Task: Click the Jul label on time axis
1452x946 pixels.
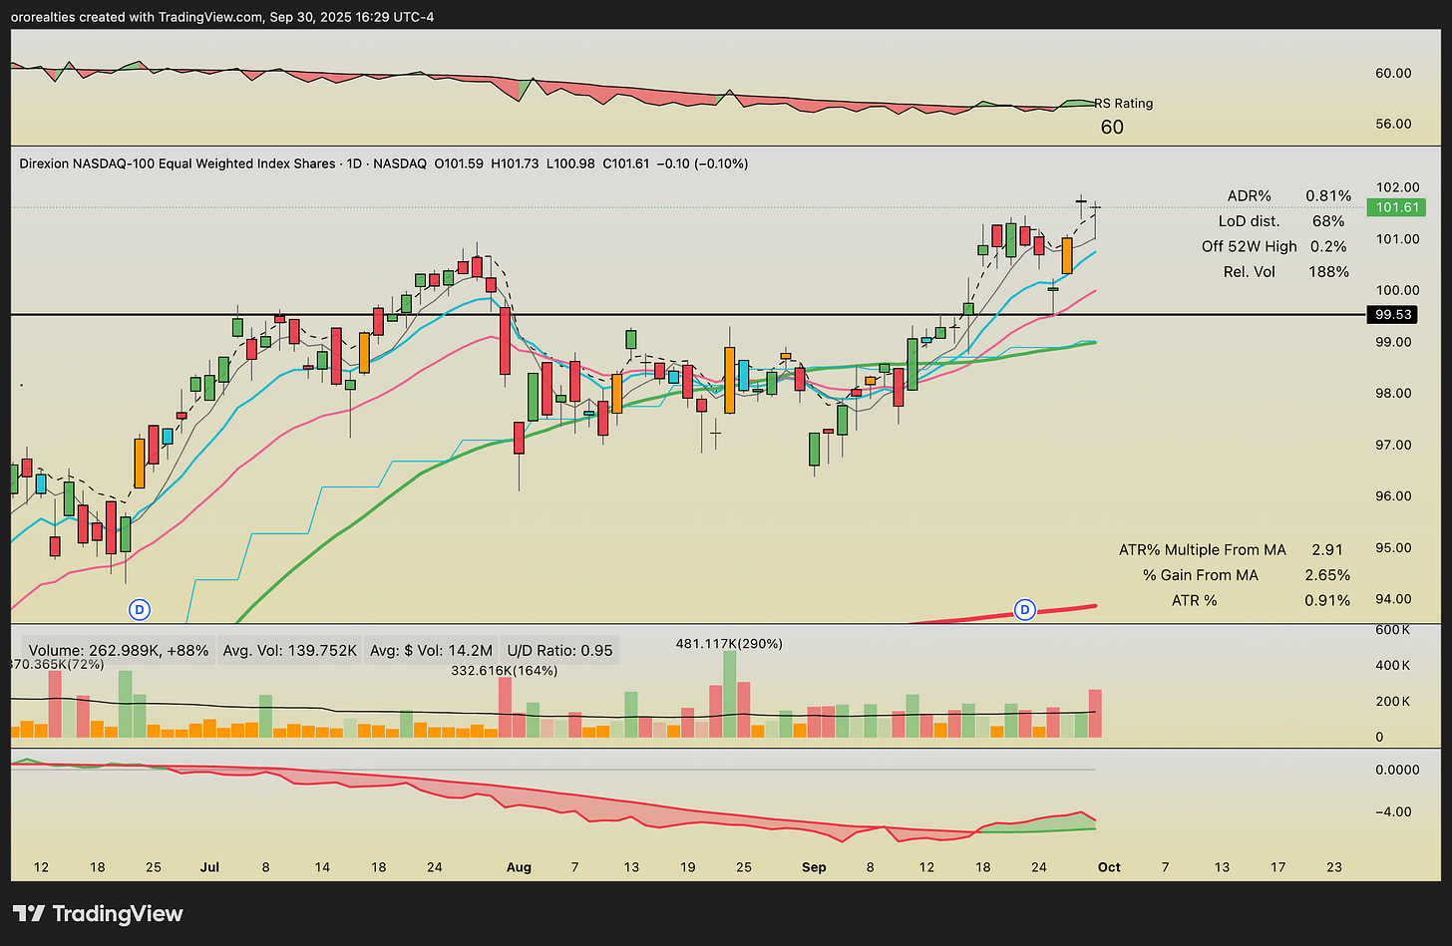Action: coord(209,867)
